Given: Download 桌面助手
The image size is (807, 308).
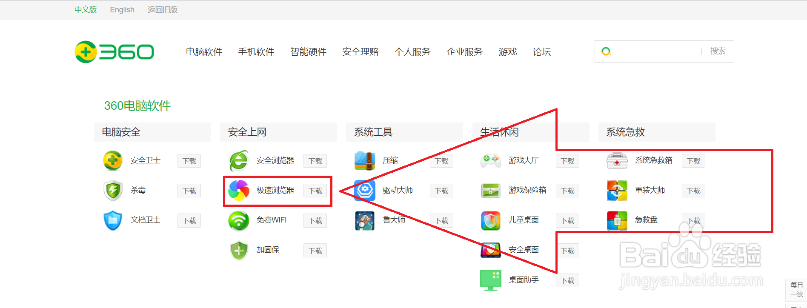Looking at the screenshot, I should [x=567, y=280].
